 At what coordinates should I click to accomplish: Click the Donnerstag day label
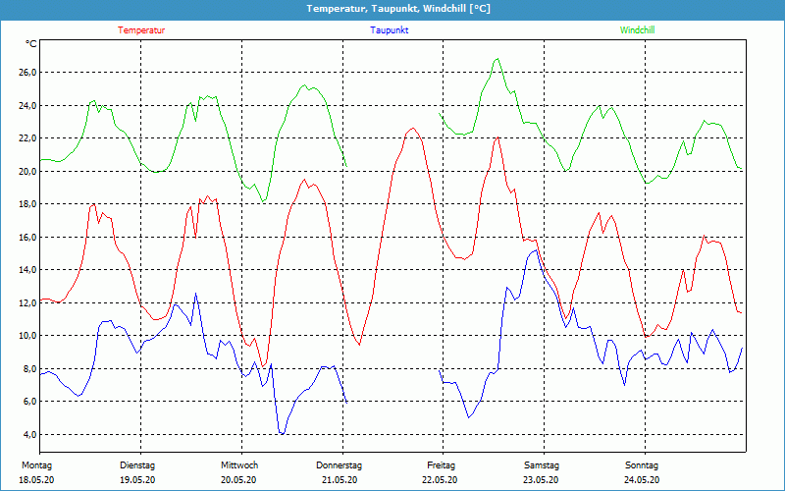339,465
